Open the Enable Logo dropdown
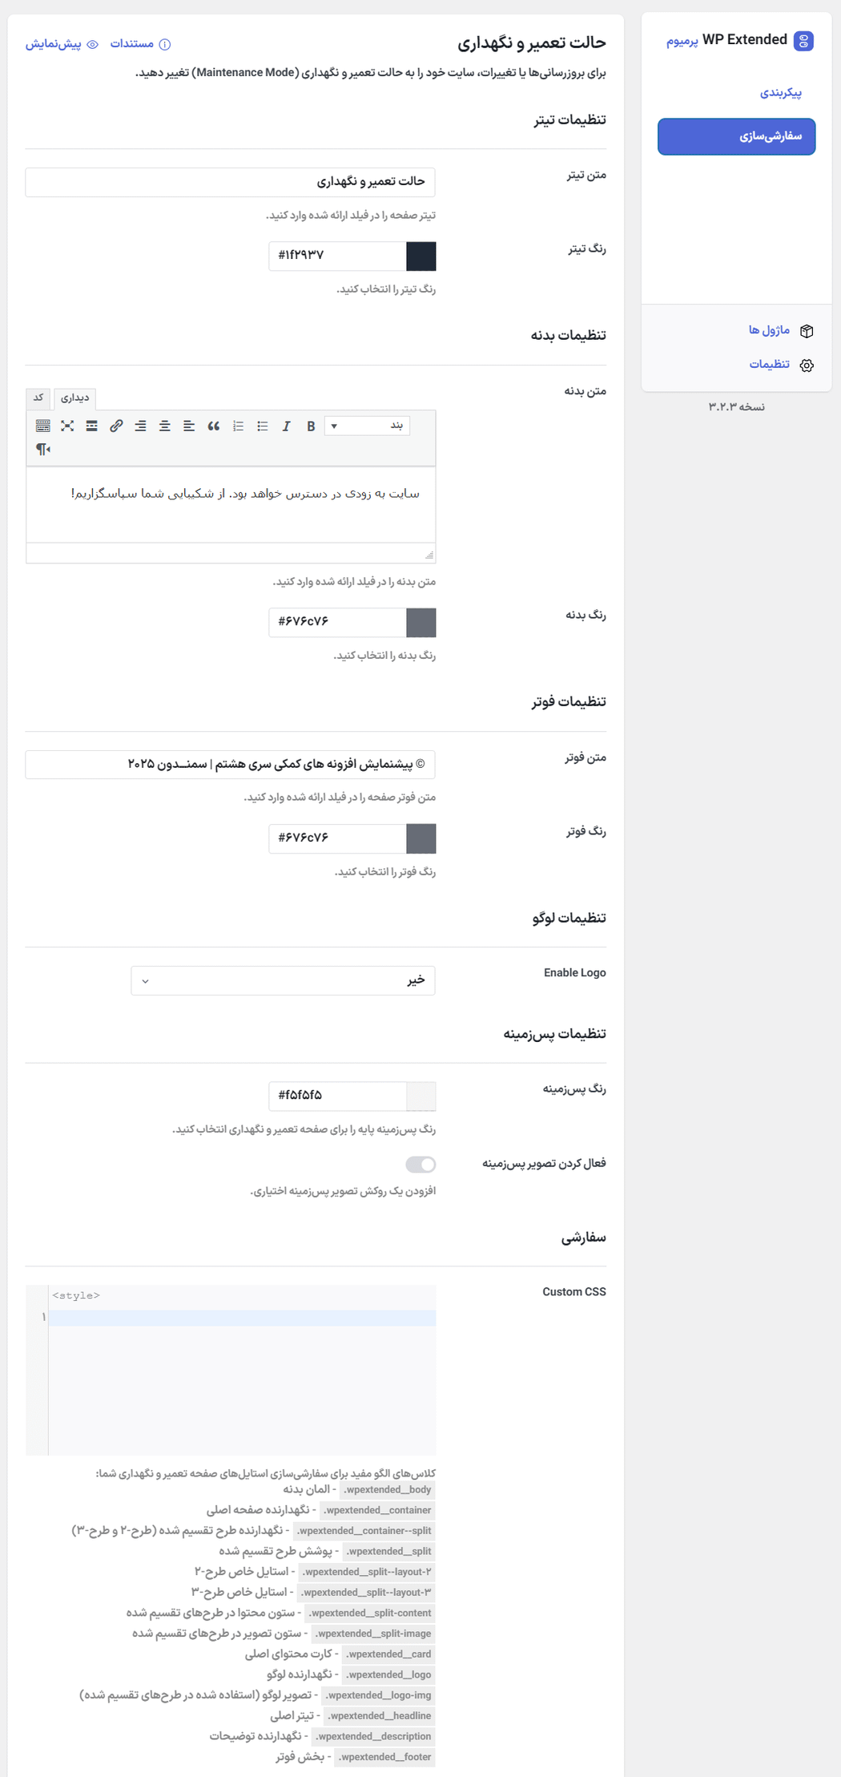Image resolution: width=841 pixels, height=1777 pixels. click(284, 979)
